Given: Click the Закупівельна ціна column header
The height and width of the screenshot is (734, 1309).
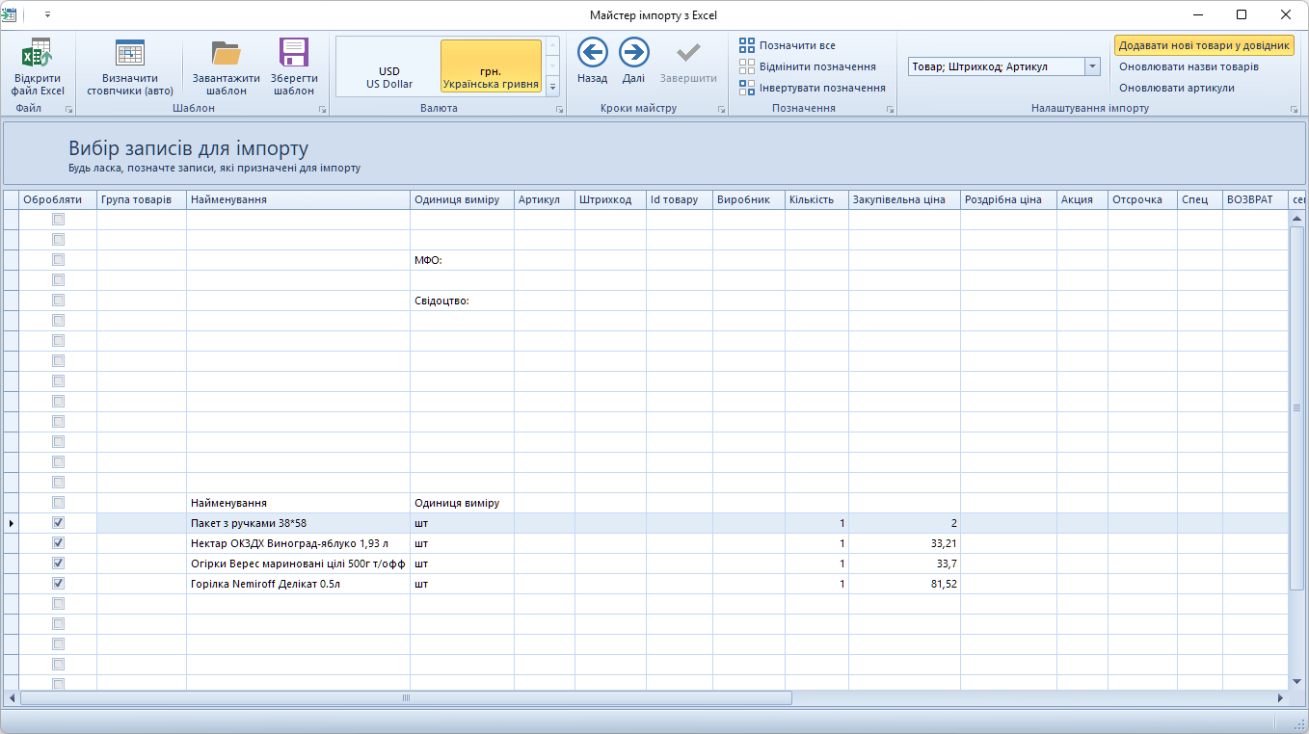Looking at the screenshot, I should coord(904,199).
